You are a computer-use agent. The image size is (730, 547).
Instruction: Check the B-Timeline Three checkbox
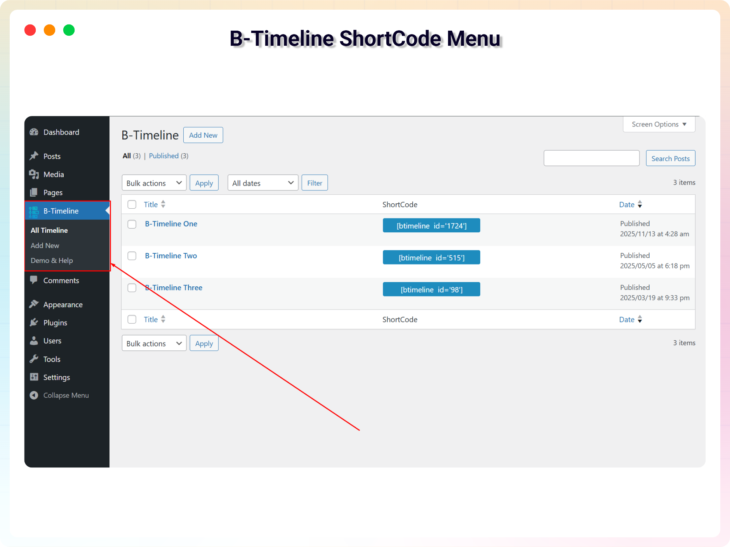132,288
